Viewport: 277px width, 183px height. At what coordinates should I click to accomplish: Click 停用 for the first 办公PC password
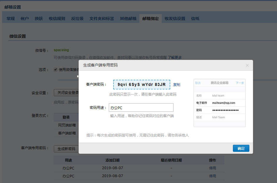pos(212,168)
